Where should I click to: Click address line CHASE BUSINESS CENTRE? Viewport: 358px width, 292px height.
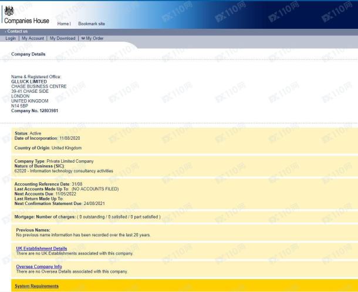point(39,86)
